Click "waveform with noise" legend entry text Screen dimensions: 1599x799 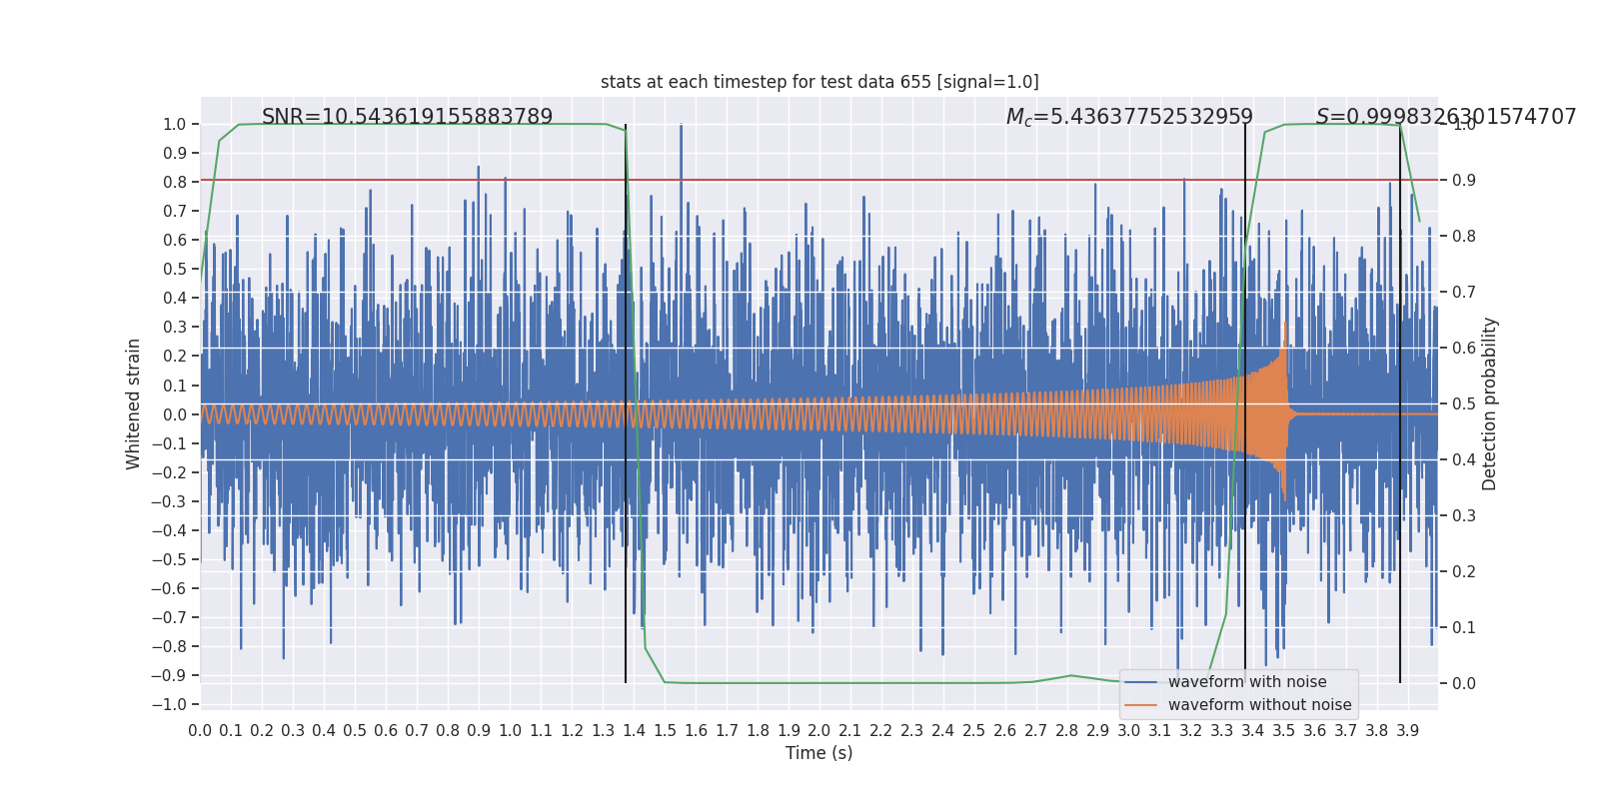click(x=1247, y=682)
